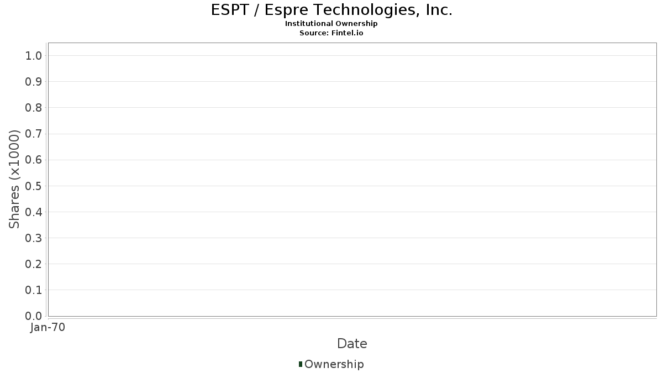663x373 pixels.
Task: Click the Date x-axis title
Action: [352, 344]
